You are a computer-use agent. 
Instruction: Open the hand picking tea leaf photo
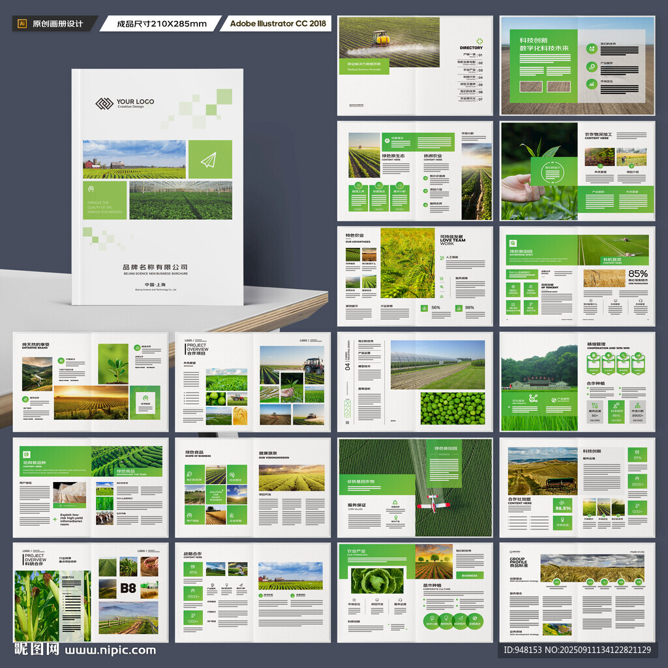tap(539, 172)
